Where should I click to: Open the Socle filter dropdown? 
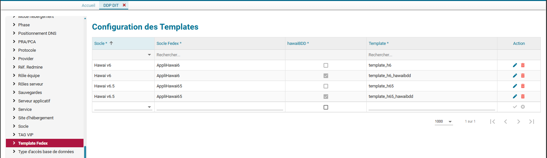click(x=149, y=55)
